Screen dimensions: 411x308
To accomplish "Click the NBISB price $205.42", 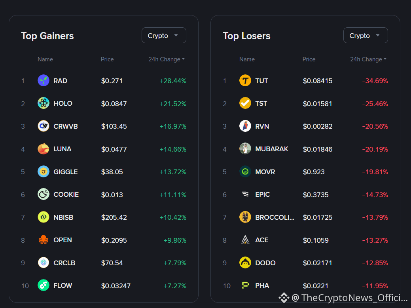I will coord(114,217).
